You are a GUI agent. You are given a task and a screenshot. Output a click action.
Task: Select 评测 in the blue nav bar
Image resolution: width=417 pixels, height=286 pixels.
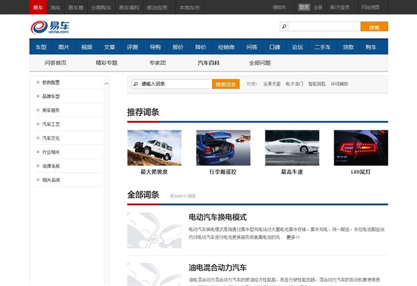[132, 47]
